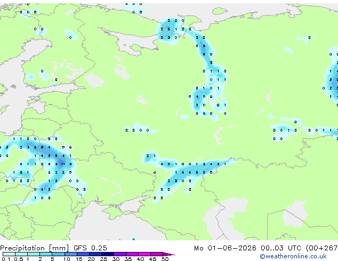Screen dimensions: 338x261
Task: Select the 35–40 mm legend color swatch
Action: 132,254
